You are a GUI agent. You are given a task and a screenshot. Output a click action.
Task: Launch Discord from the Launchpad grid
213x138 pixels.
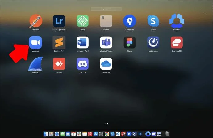82,64
